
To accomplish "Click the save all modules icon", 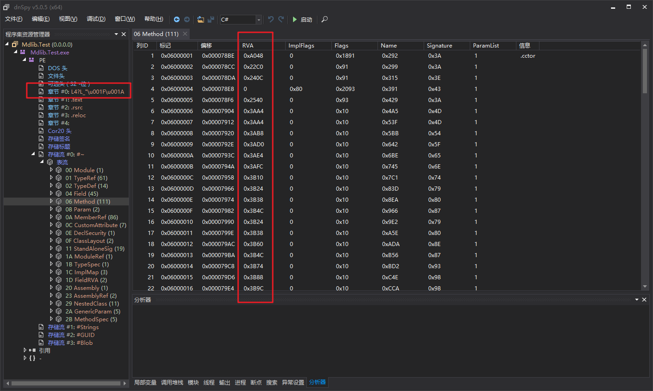I will click(x=210, y=19).
